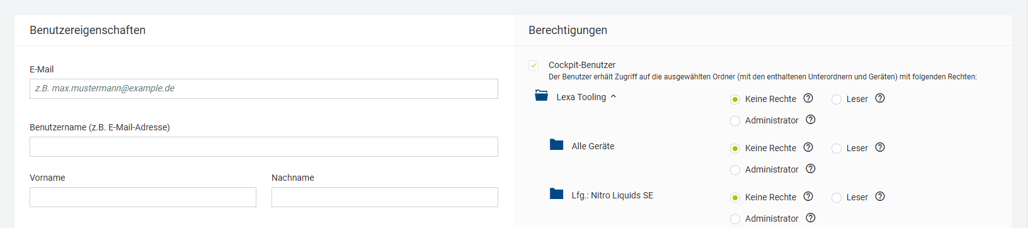Select Administrator radio for Alle Geräte
The image size is (1028, 228).
tap(735, 170)
